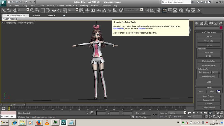The width and height of the screenshot is (224, 126).
Task: Open quick access toolbar dropdown arrow
Action: 34,2
